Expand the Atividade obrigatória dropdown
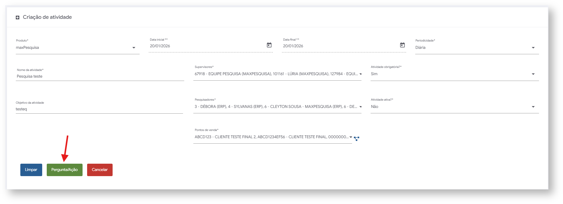 533,74
